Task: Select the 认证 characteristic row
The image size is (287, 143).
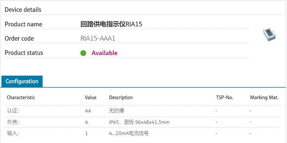Action: [13, 111]
